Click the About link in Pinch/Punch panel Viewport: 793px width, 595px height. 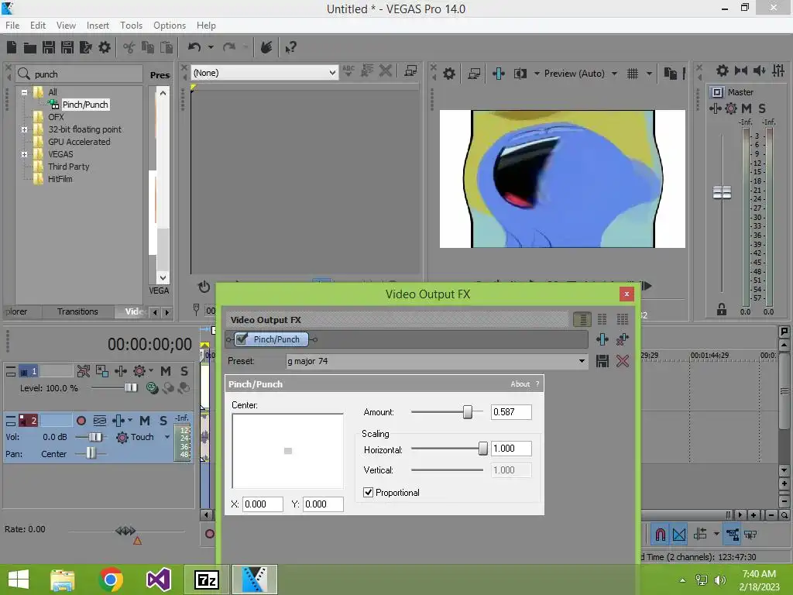[520, 384]
